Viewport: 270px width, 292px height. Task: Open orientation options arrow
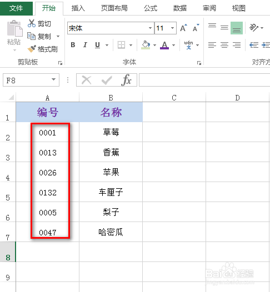point(262,28)
